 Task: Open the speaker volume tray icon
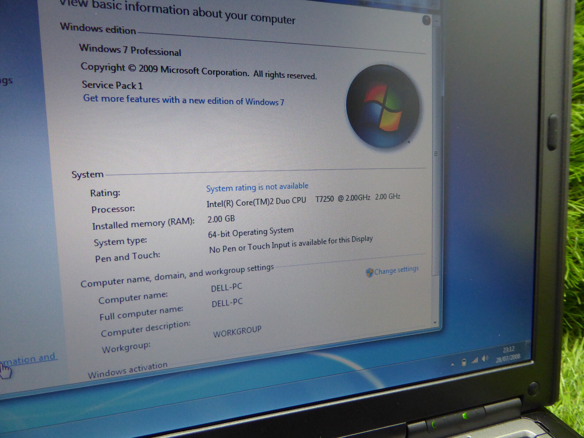485,359
